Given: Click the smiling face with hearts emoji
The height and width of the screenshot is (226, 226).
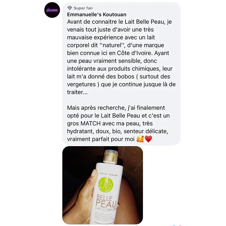Looking at the screenshot, I should 140,139.
